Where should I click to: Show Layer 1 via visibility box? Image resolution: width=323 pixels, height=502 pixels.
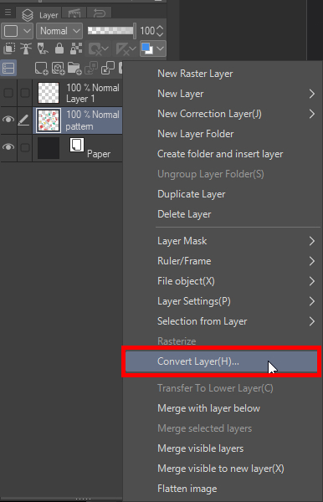coord(8,93)
